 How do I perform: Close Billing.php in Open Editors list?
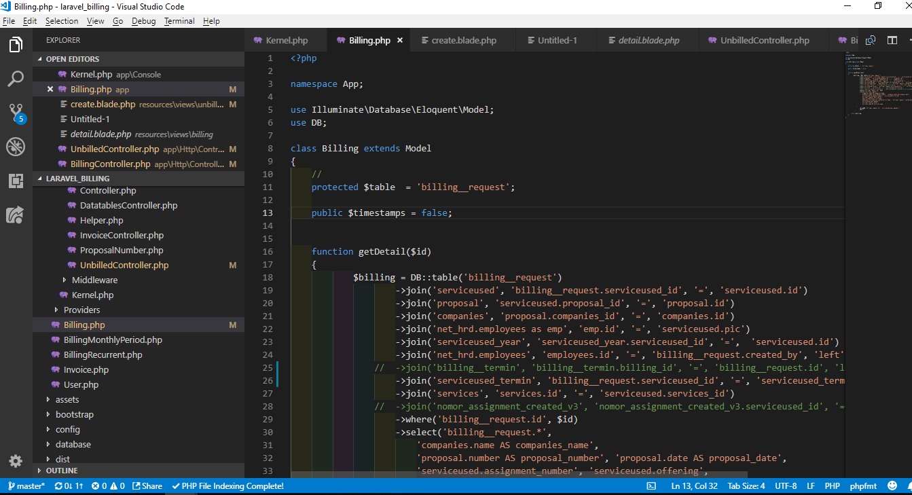pos(50,90)
